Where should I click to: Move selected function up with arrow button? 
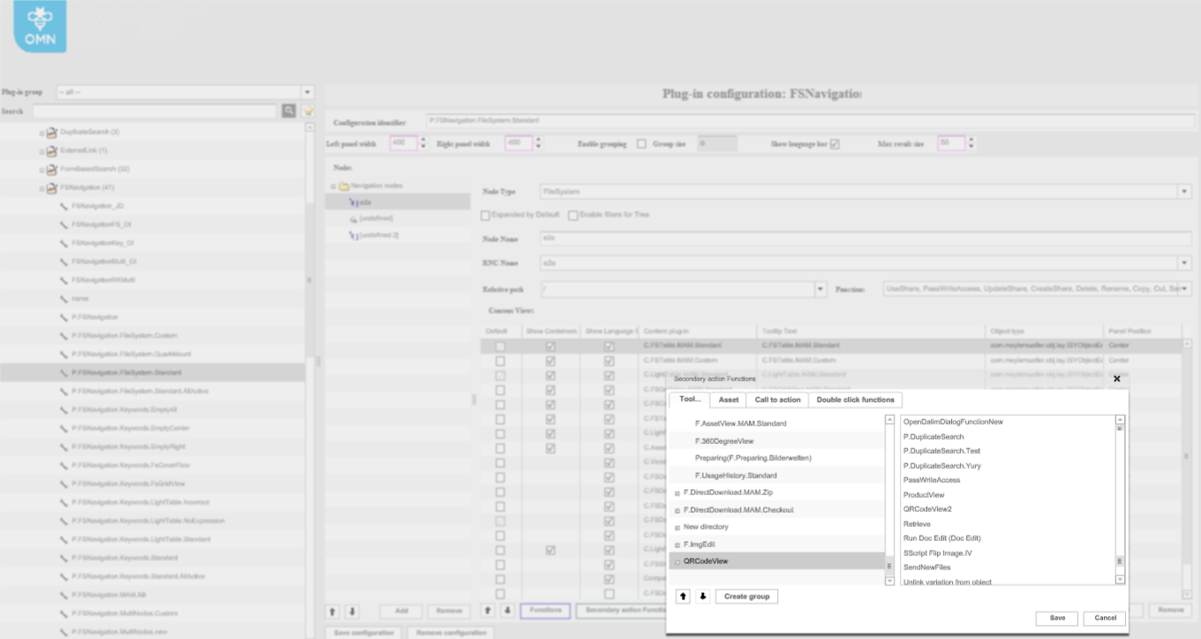click(x=683, y=597)
